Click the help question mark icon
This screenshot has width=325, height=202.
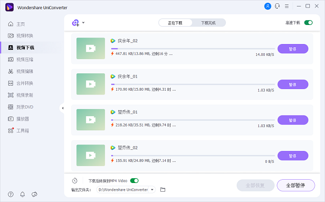(x=11, y=194)
